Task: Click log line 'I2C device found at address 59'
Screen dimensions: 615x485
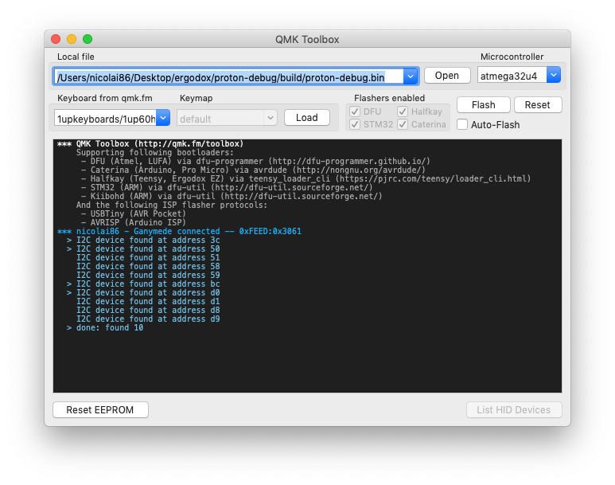Action: (148, 275)
